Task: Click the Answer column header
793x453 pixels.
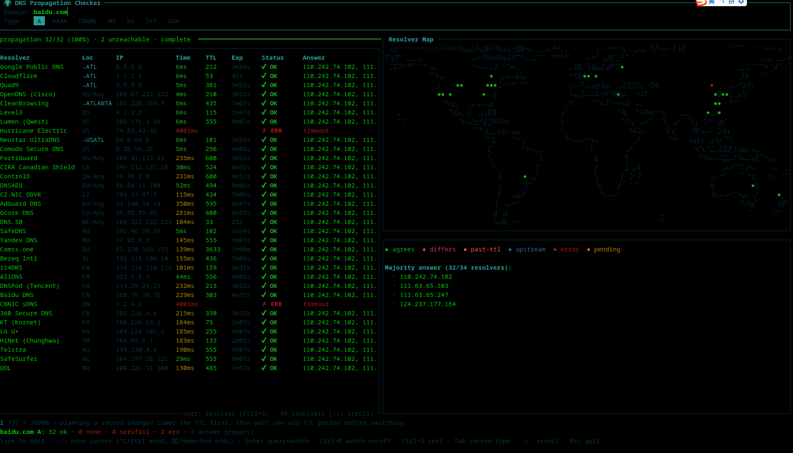Action: (314, 58)
